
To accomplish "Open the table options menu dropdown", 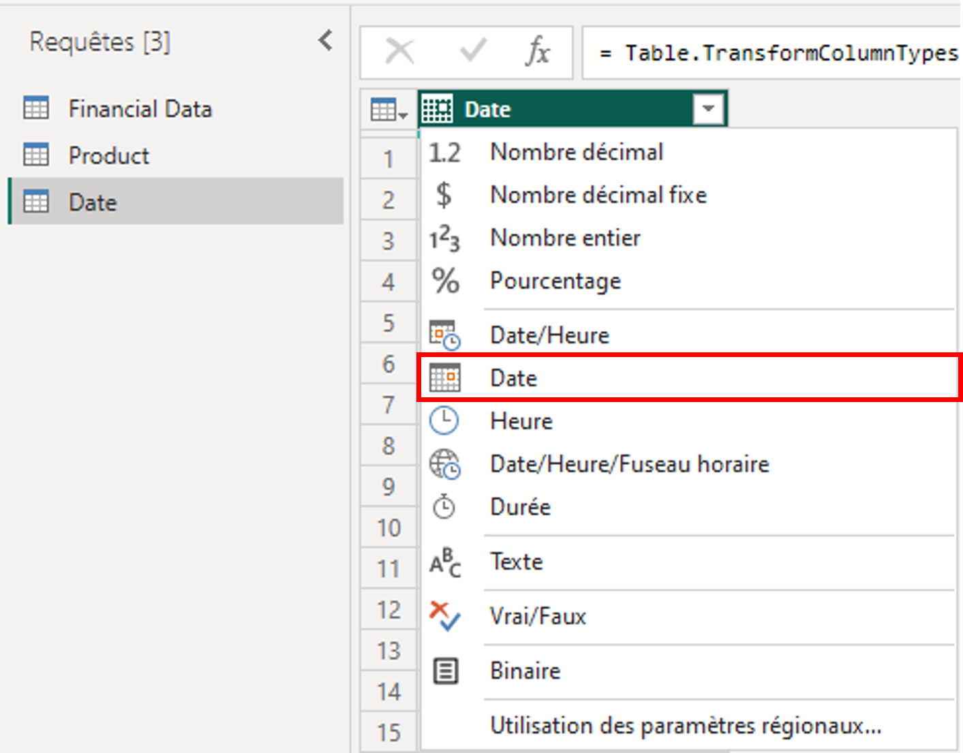I will tap(388, 110).
